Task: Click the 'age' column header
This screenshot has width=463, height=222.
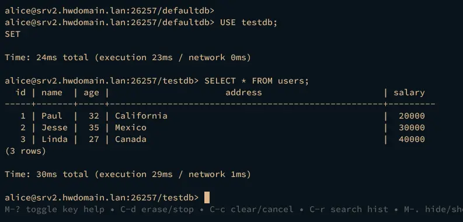Action: pos(91,93)
